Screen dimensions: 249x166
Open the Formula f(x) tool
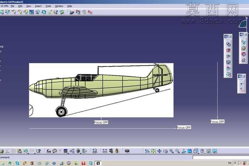point(48,151)
